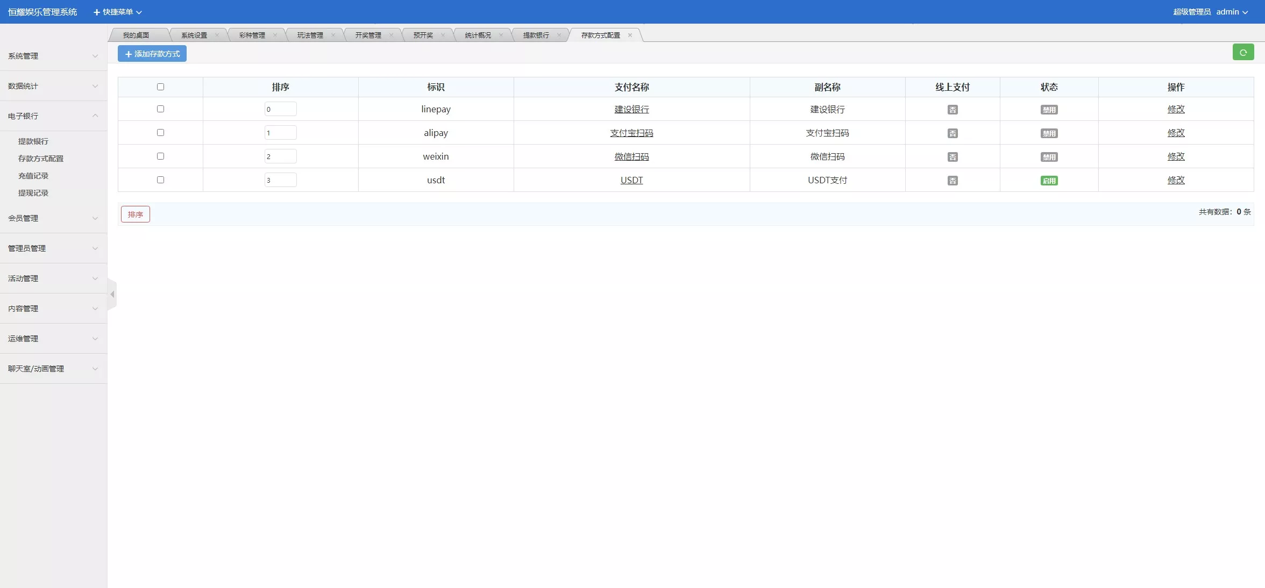Click the 禁用 status badge for alipay

[x=1049, y=133]
